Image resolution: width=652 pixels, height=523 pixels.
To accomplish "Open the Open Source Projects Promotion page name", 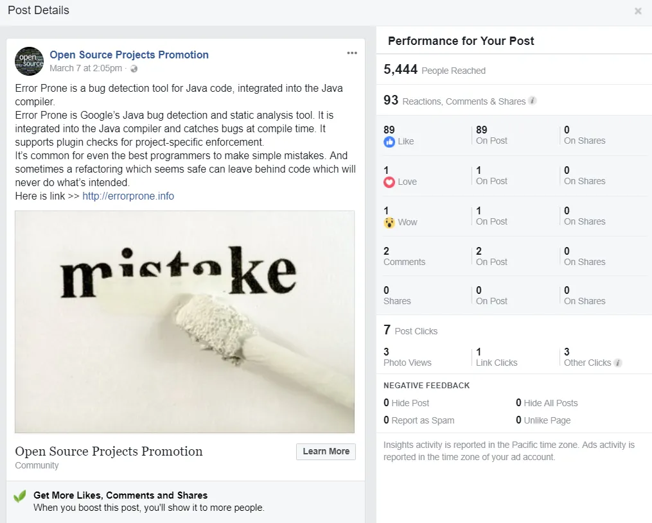I will [x=129, y=55].
